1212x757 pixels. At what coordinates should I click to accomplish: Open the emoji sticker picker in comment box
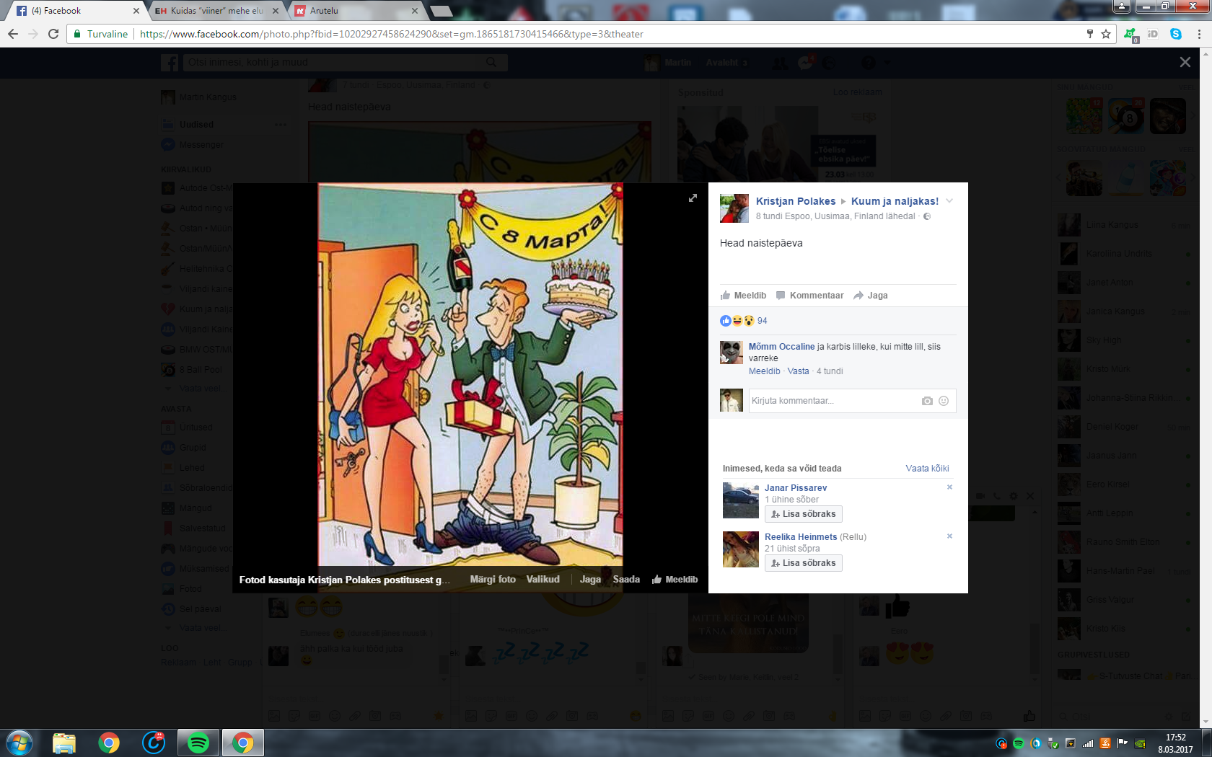[943, 401]
